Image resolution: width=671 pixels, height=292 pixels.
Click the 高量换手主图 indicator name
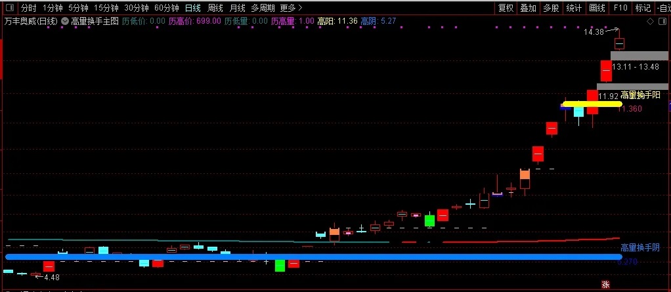coord(95,21)
